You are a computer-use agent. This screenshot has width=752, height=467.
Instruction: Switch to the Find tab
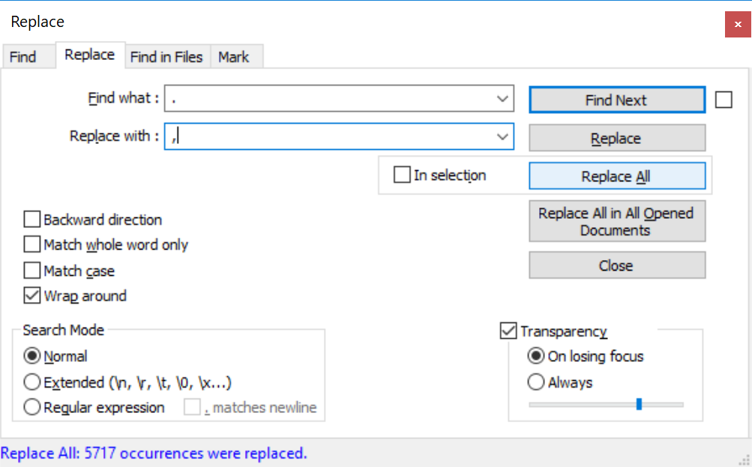(22, 57)
